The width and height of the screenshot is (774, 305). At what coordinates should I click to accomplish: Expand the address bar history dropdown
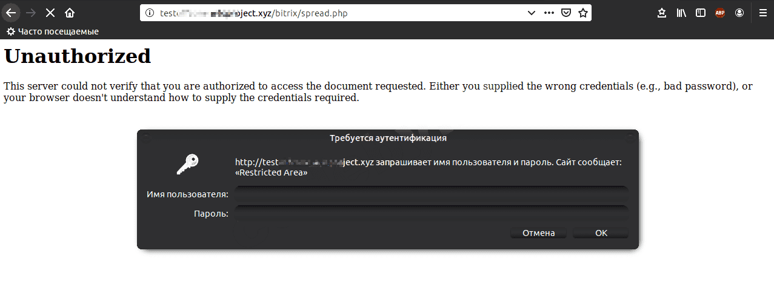(x=532, y=13)
